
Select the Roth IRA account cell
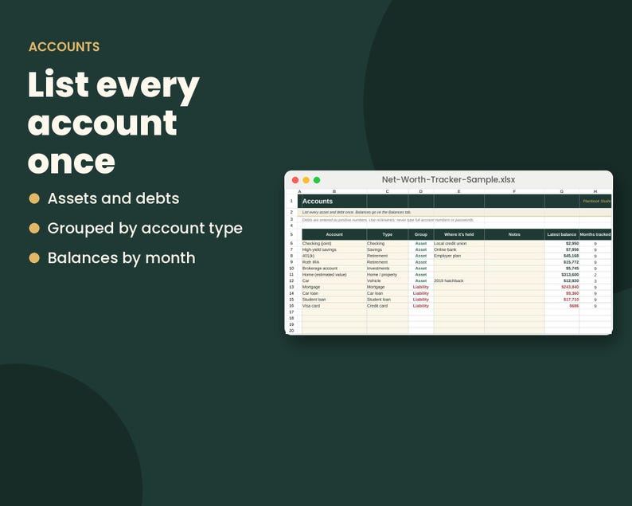[334, 262]
